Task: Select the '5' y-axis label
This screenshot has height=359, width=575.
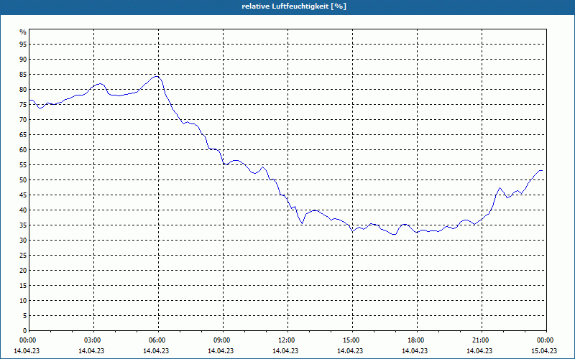Action: 25,315
